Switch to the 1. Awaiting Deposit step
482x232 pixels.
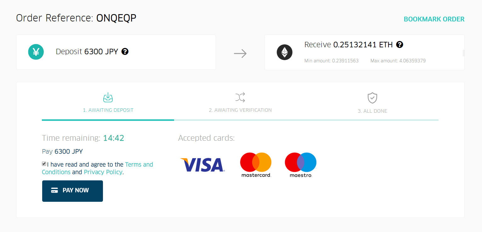click(108, 110)
